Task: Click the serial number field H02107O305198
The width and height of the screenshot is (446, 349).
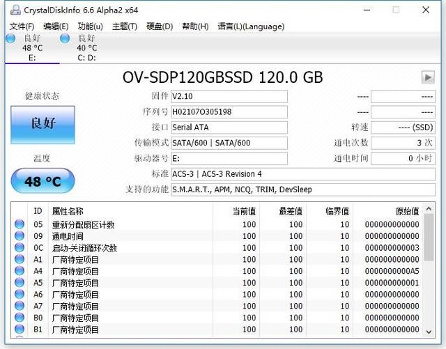Action: (x=229, y=111)
